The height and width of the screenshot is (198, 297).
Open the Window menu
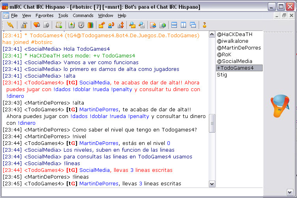click(x=105, y=15)
